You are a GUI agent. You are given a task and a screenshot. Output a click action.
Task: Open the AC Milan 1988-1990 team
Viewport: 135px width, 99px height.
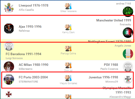pyautogui.click(x=33, y=65)
